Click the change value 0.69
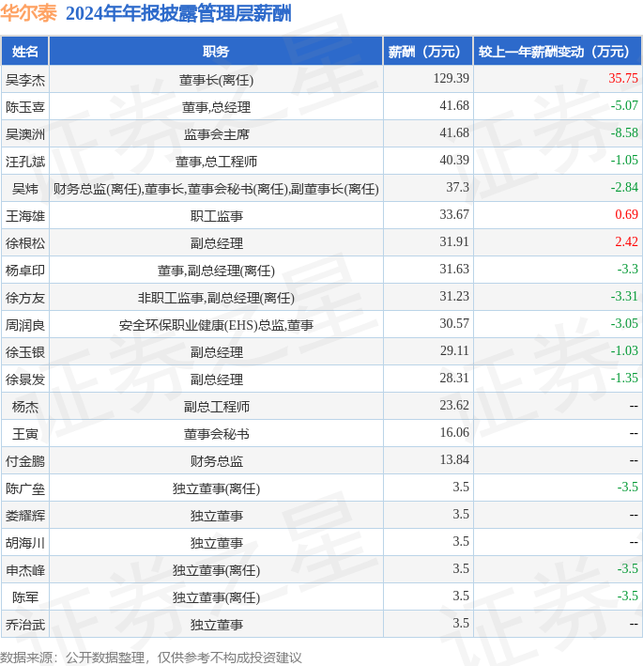 pyautogui.click(x=626, y=214)
